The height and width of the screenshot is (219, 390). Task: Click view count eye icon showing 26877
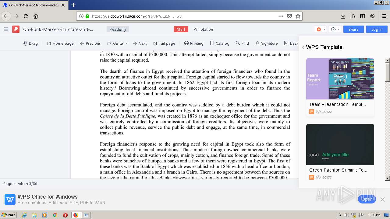318,177
